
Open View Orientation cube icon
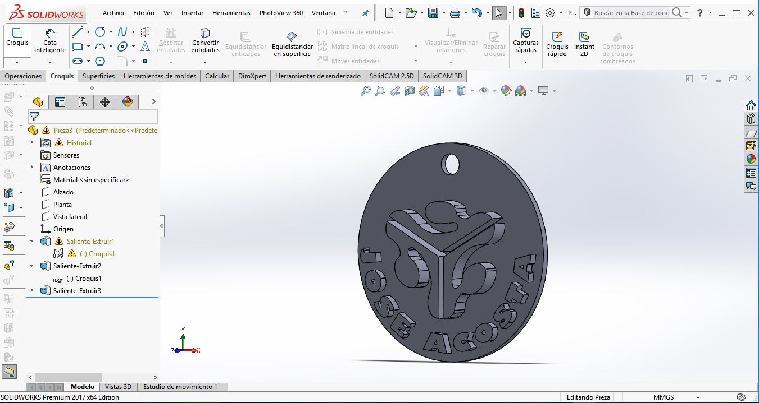pyautogui.click(x=439, y=90)
